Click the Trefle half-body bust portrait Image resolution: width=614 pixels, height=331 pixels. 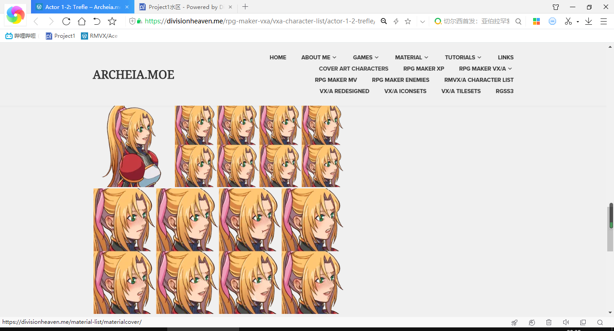point(133,147)
